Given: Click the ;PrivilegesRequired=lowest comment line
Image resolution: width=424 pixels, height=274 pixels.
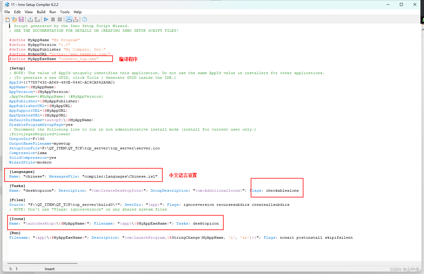Looking at the screenshot, I should point(40,134).
